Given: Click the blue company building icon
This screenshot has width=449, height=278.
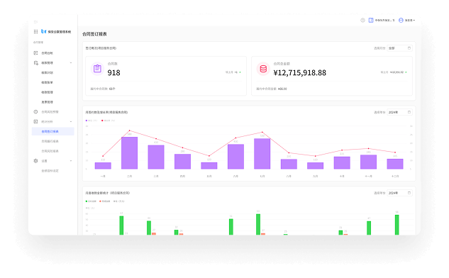Looking at the screenshot, I should coord(371,21).
